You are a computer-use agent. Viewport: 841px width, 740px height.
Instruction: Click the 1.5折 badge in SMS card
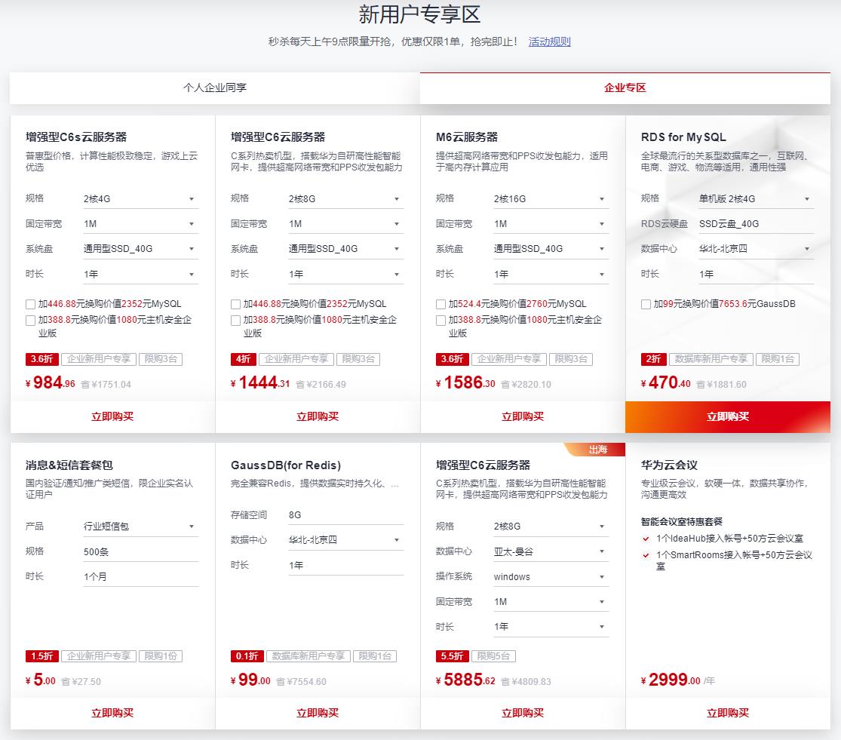41,656
